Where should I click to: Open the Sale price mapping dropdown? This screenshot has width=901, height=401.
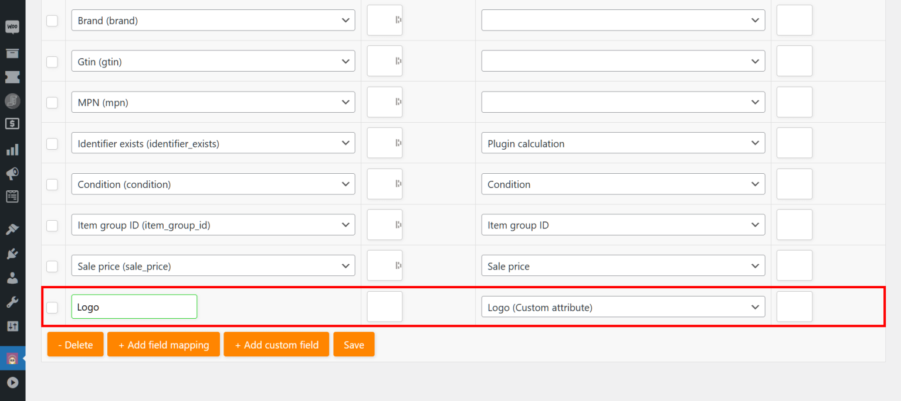tap(623, 265)
